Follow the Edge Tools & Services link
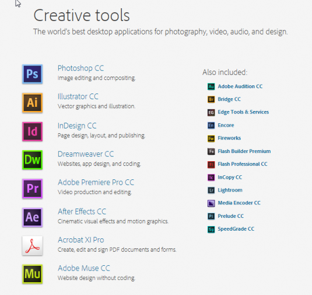The image size is (312, 295). pyautogui.click(x=243, y=112)
